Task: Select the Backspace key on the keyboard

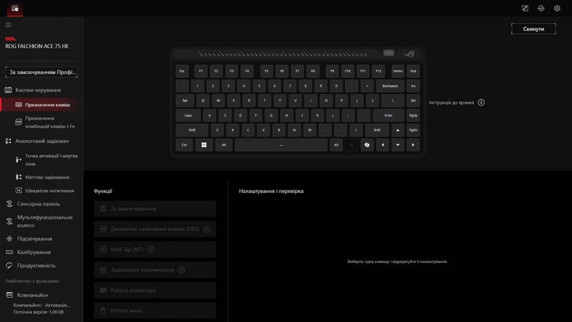Action: [x=390, y=86]
